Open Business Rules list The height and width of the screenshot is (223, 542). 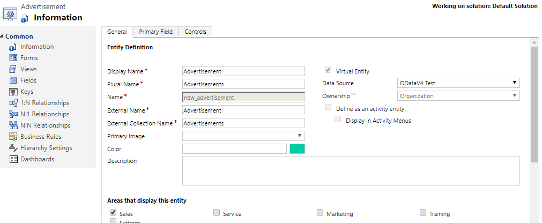[41, 137]
